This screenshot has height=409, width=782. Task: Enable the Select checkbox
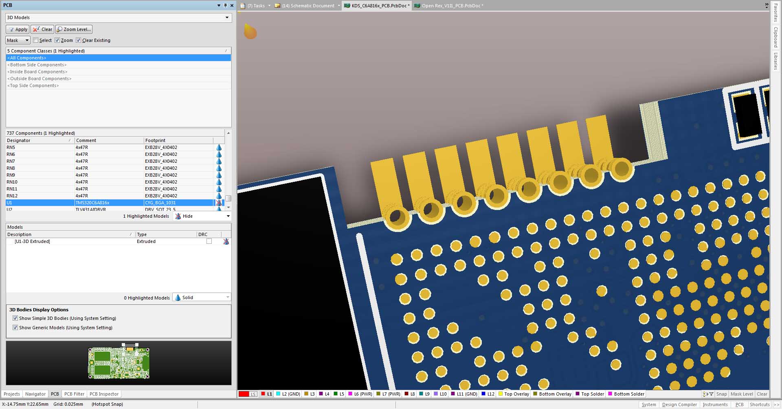(x=36, y=40)
